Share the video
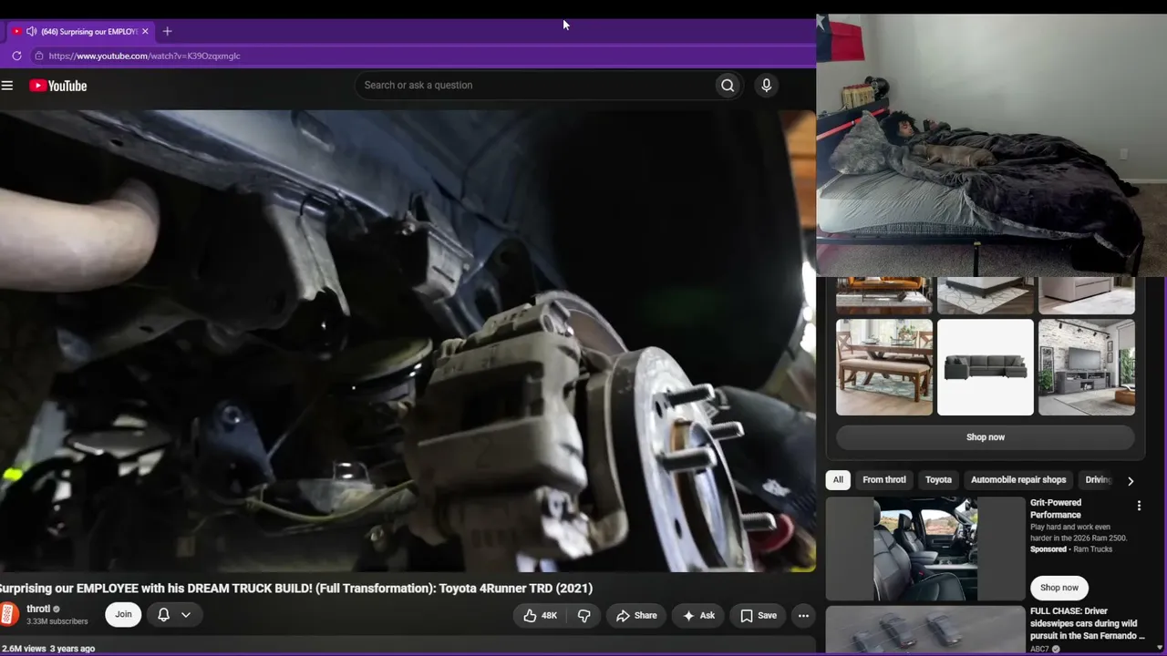The width and height of the screenshot is (1167, 656). click(x=636, y=616)
